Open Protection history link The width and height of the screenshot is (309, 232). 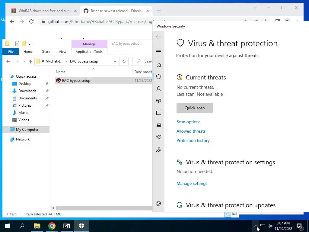coord(193,140)
